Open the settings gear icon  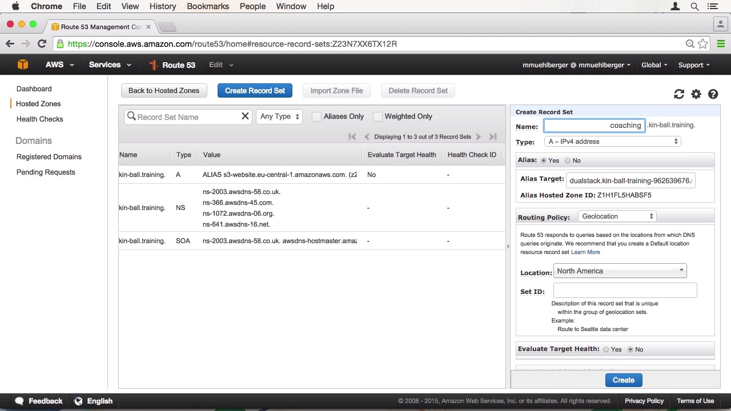pos(696,94)
